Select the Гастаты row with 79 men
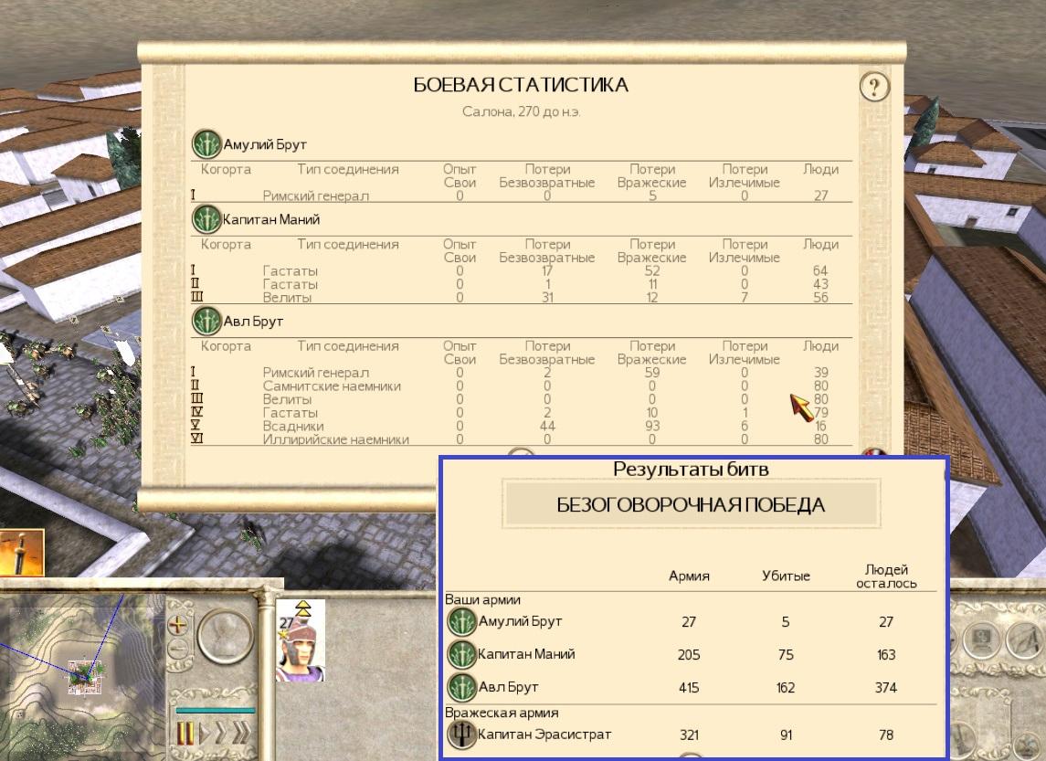Image resolution: width=1046 pixels, height=761 pixels. (521, 413)
